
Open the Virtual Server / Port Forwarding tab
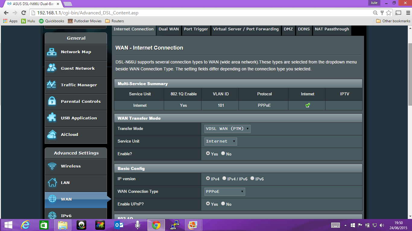tap(246, 29)
